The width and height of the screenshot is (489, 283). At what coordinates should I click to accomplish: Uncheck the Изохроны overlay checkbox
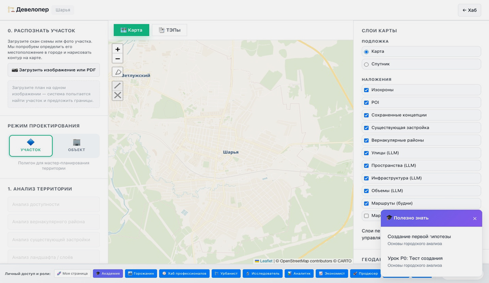(366, 90)
